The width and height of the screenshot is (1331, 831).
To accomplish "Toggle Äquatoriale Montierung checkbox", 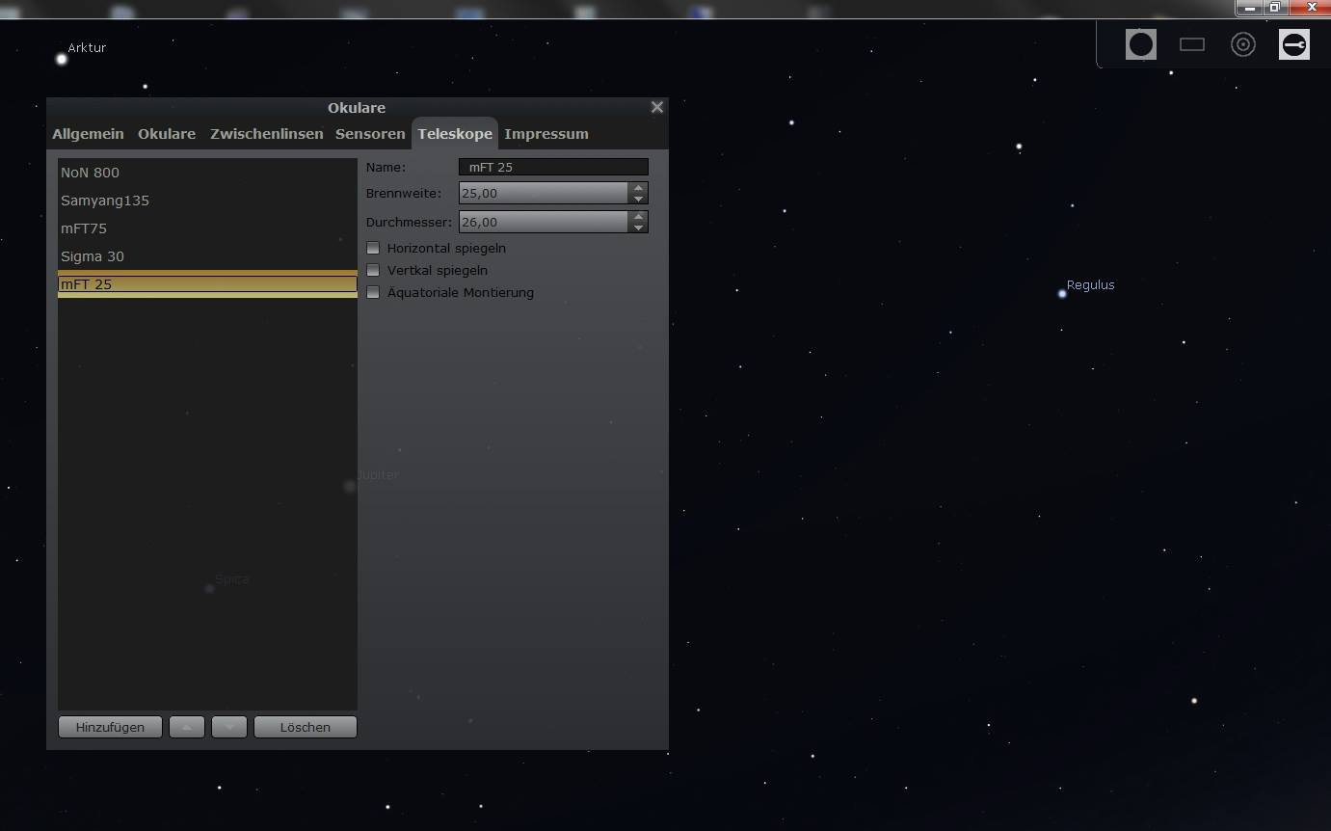I will pyautogui.click(x=373, y=292).
